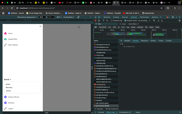This screenshot has height=114, width=182.
Task: Open the hamburger menu on the page
Action: (79, 27)
